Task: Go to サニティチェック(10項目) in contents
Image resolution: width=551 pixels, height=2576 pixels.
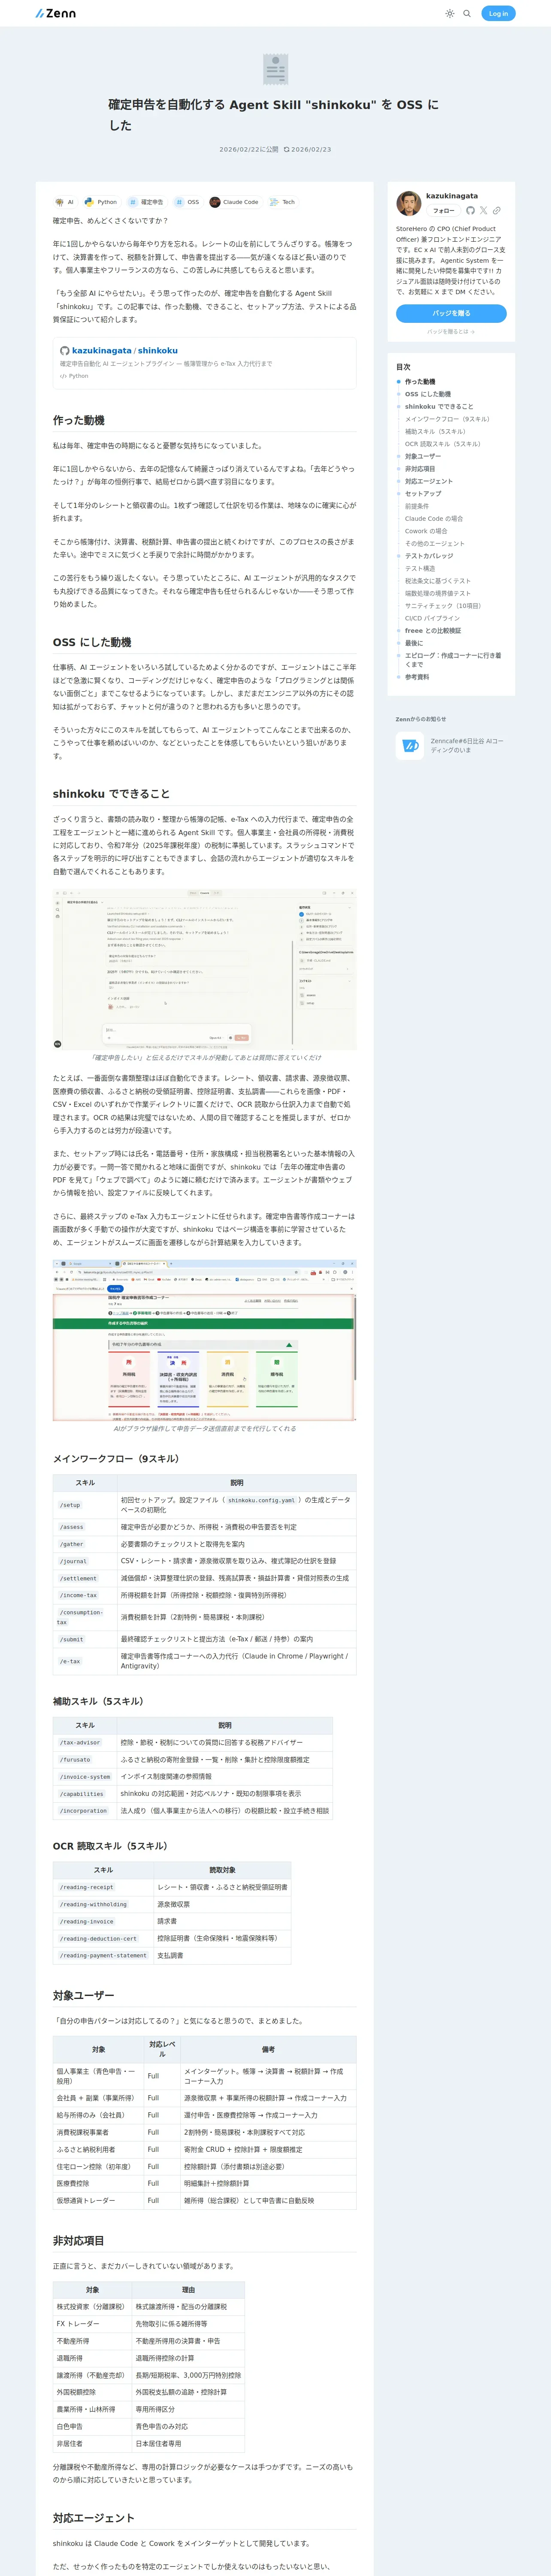Action: tap(443, 606)
